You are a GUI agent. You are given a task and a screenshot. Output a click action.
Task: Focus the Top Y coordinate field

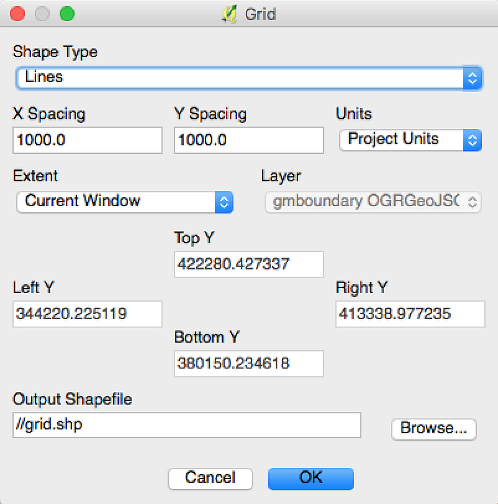[x=249, y=264]
